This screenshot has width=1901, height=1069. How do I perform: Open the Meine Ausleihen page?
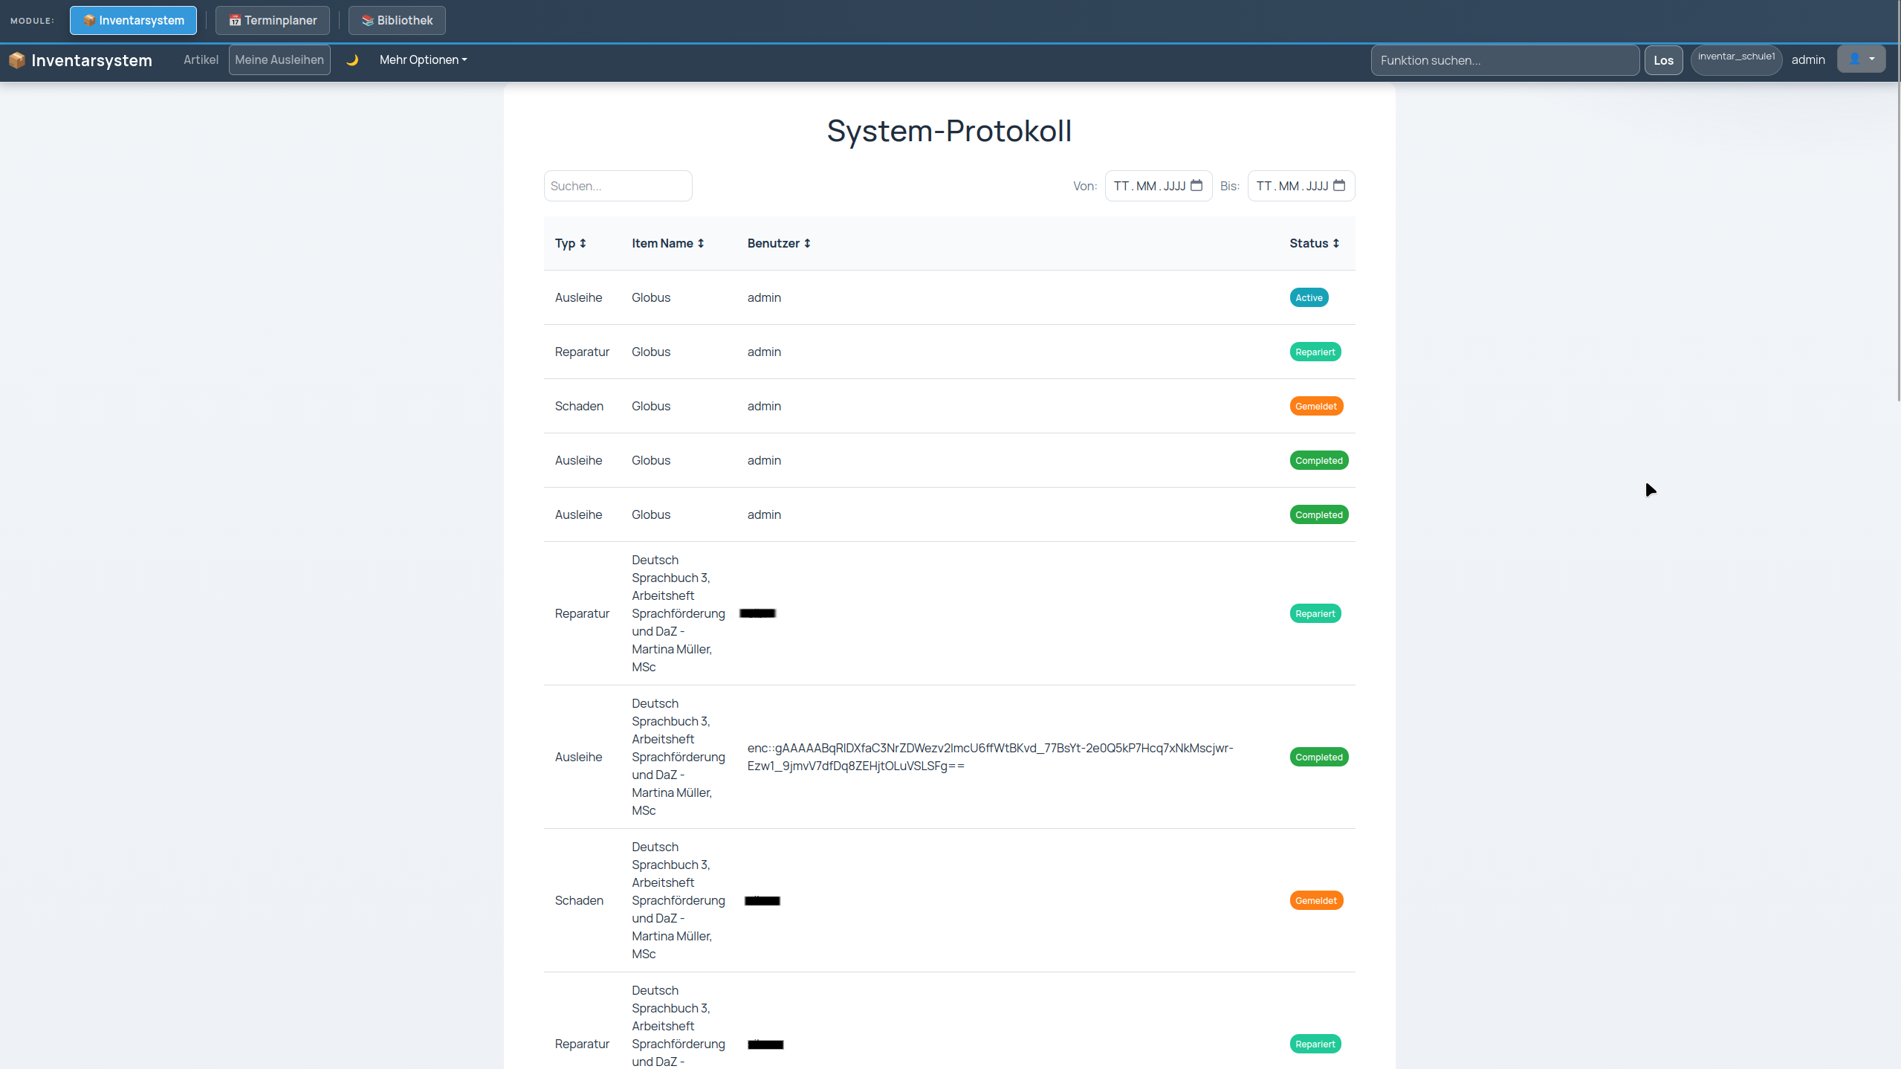[279, 60]
